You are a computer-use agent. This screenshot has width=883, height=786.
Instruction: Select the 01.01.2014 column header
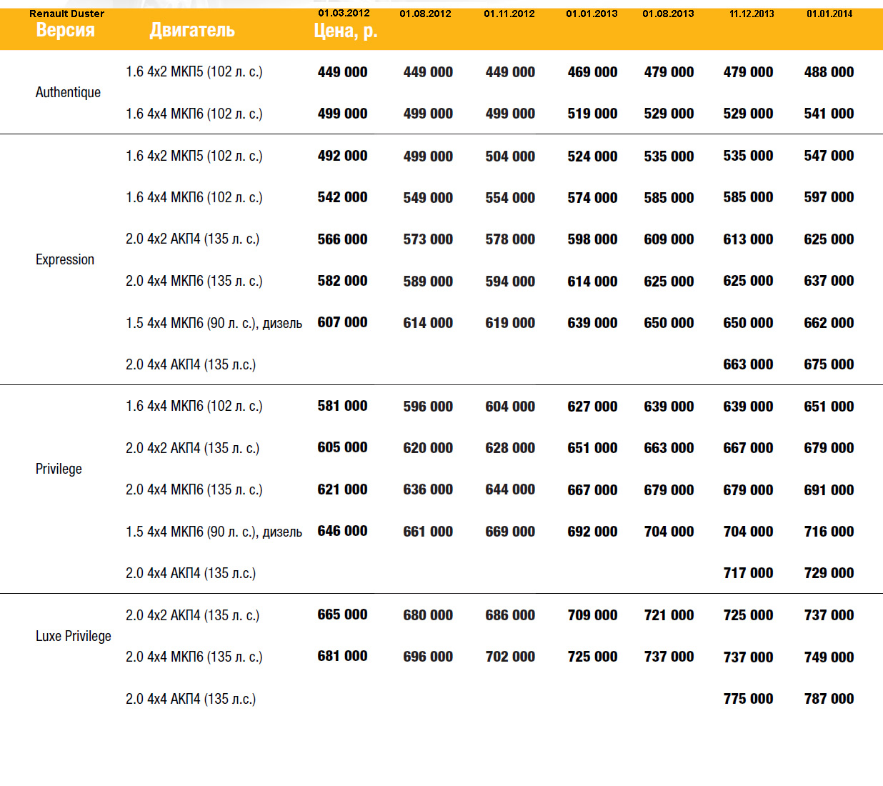pos(829,14)
